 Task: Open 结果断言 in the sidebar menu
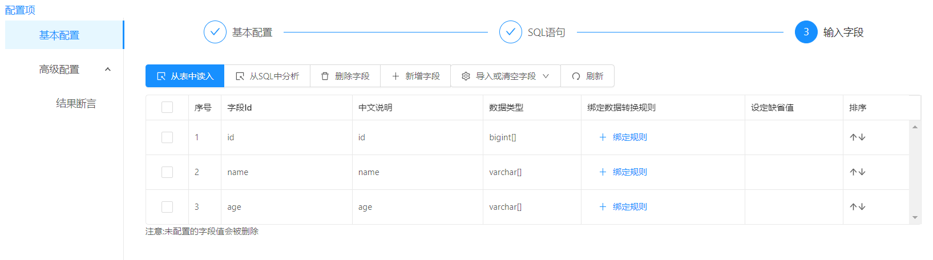(76, 103)
